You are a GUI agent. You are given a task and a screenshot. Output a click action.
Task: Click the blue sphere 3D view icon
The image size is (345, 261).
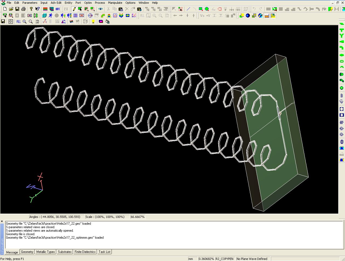point(248,16)
